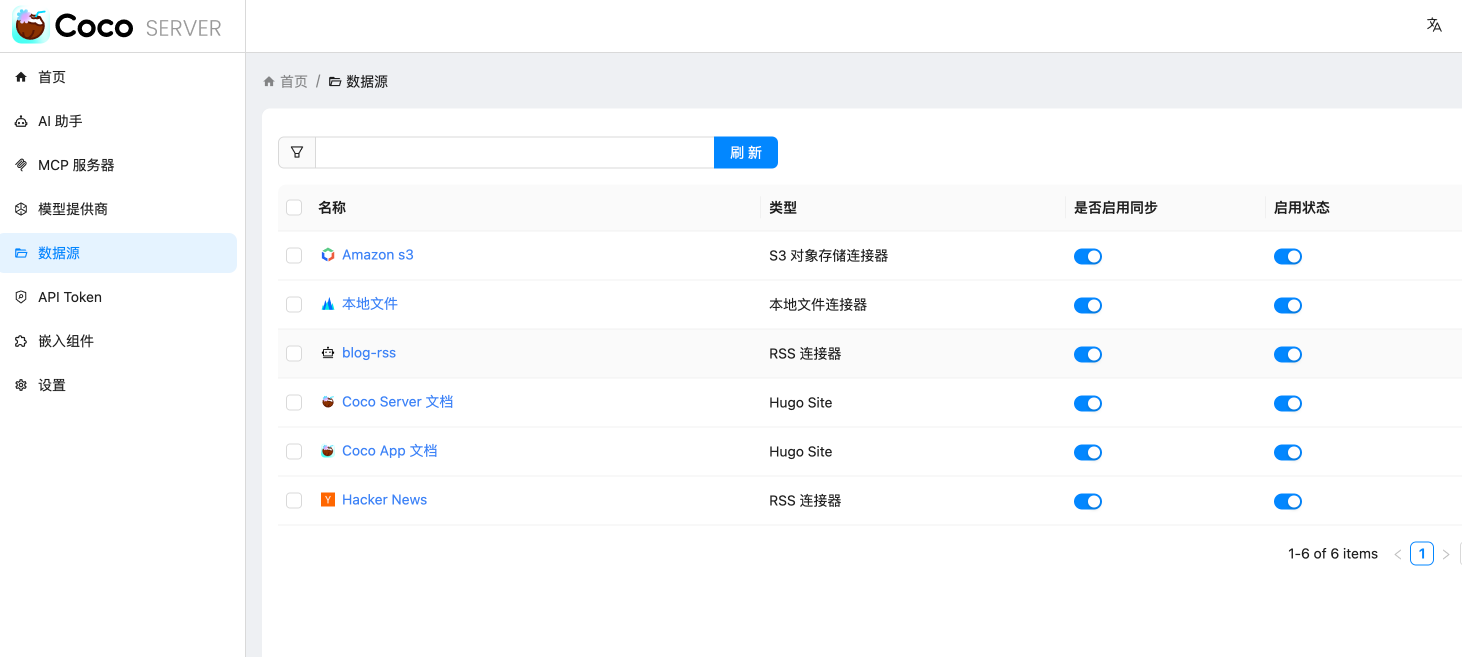
Task: Click the 本地文件 connector icon
Action: coord(327,304)
